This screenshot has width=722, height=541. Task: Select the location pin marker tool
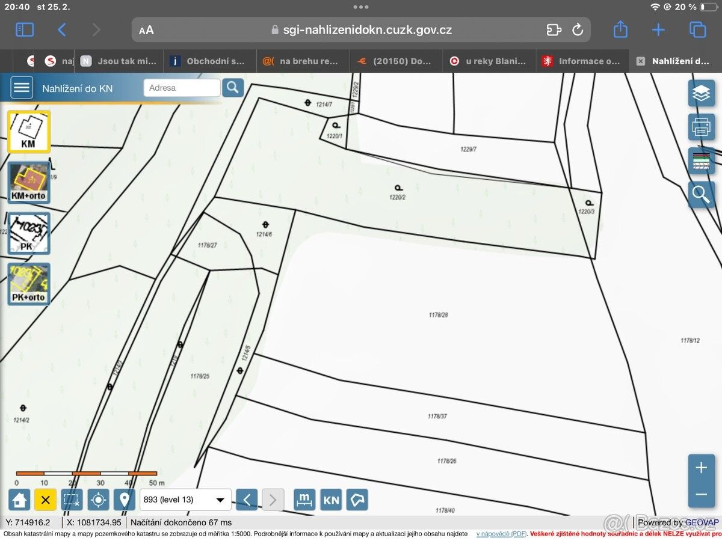tap(125, 500)
